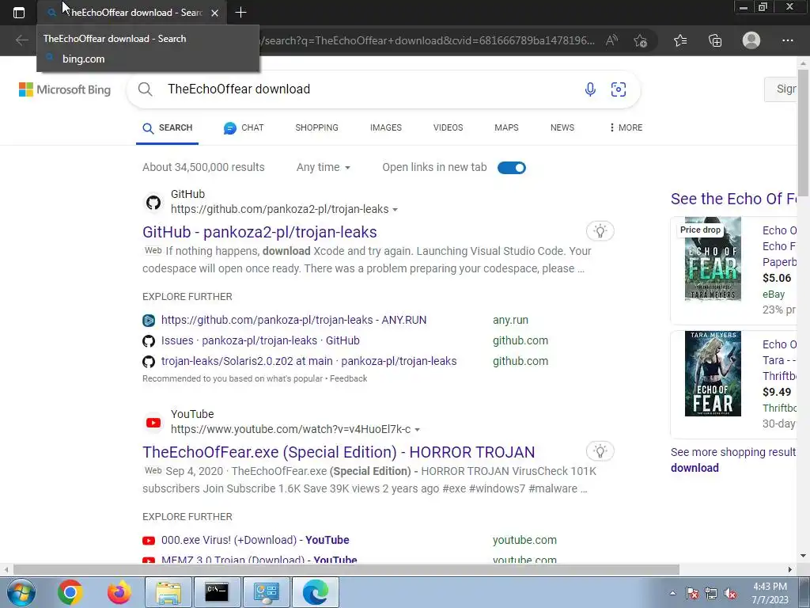Switch to the IMAGES tab

point(386,127)
